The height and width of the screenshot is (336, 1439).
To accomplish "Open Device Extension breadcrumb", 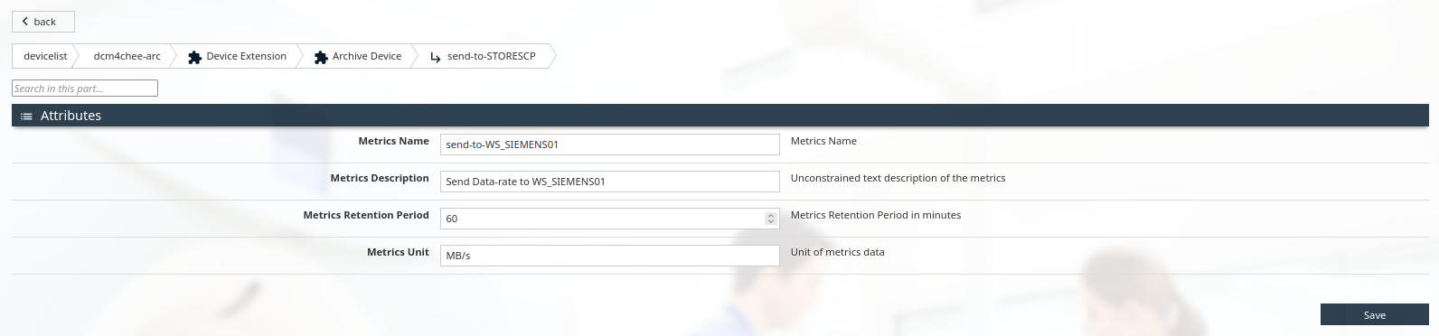I will point(237,56).
